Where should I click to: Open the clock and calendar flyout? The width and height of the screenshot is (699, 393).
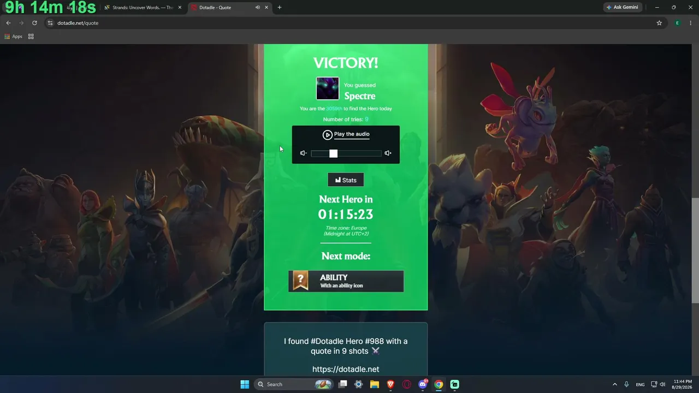click(683, 384)
